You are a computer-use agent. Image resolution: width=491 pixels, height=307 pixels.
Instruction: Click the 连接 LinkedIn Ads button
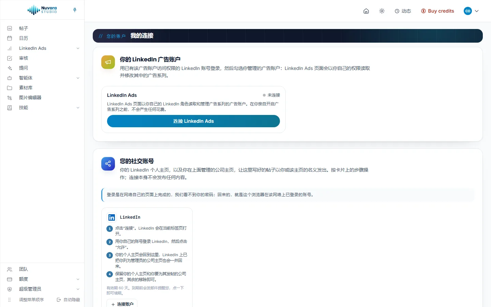coord(193,121)
